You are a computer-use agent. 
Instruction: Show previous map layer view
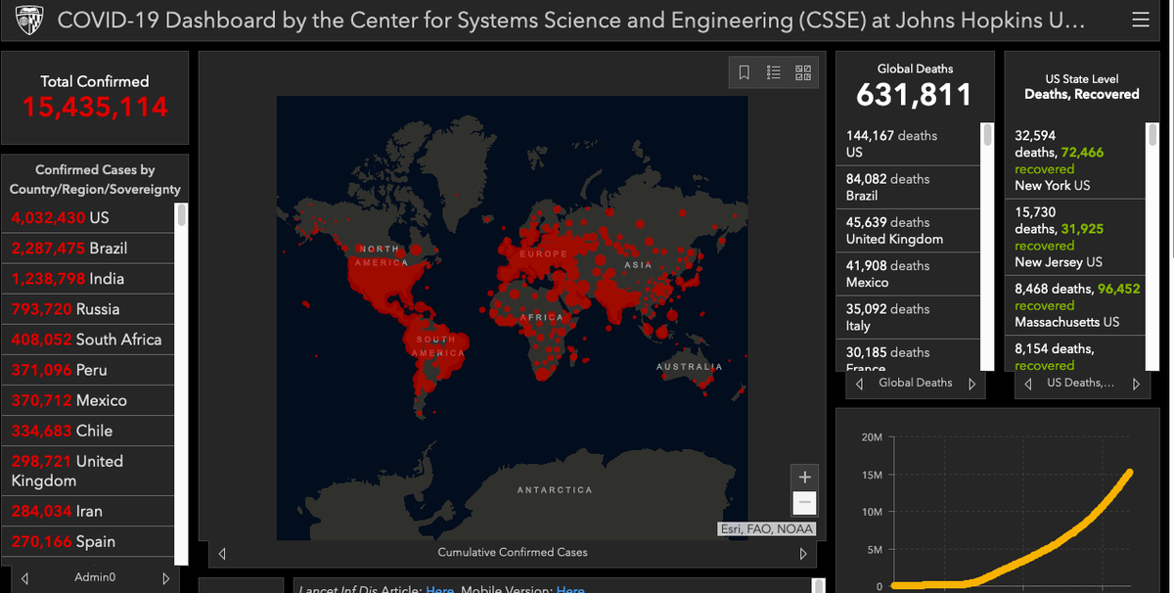(222, 553)
